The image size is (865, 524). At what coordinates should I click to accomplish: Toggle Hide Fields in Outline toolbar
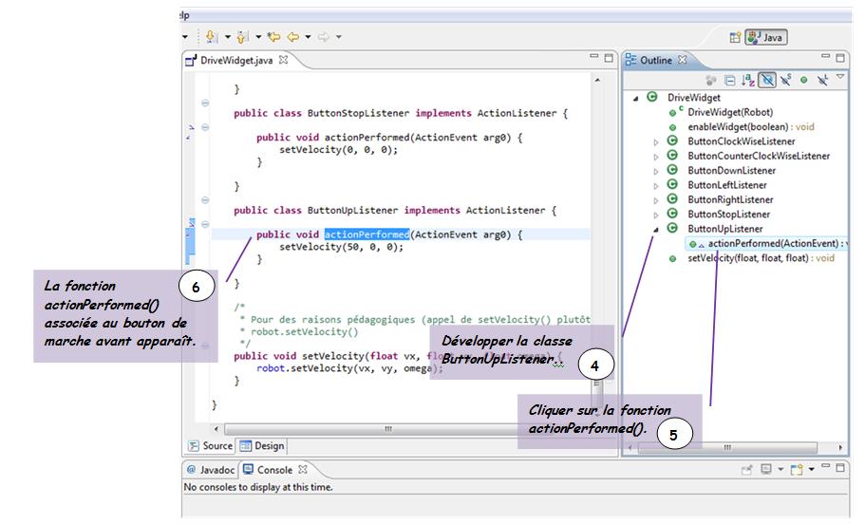pyautogui.click(x=767, y=82)
